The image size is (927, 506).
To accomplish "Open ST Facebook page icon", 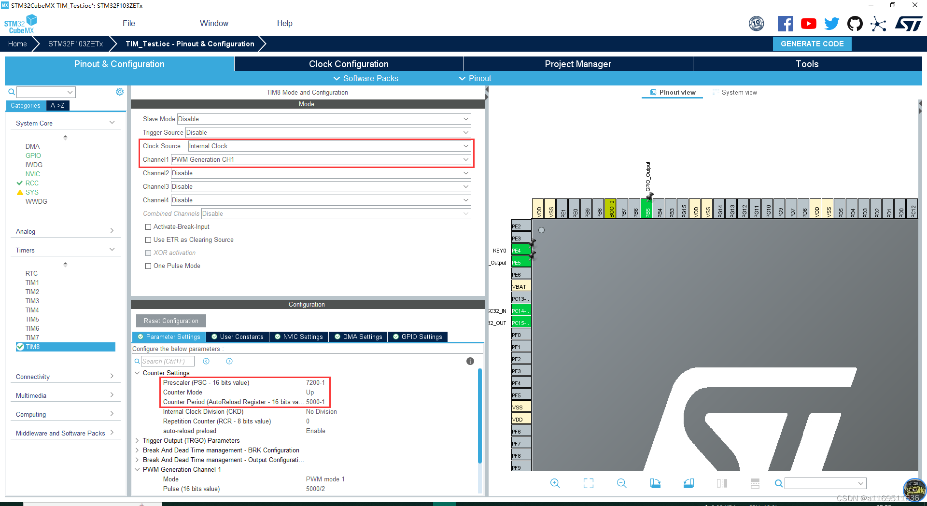I will [785, 24].
